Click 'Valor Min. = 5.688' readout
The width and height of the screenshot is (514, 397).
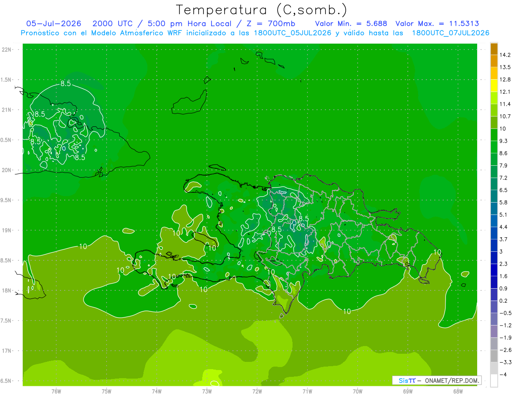click(352, 24)
